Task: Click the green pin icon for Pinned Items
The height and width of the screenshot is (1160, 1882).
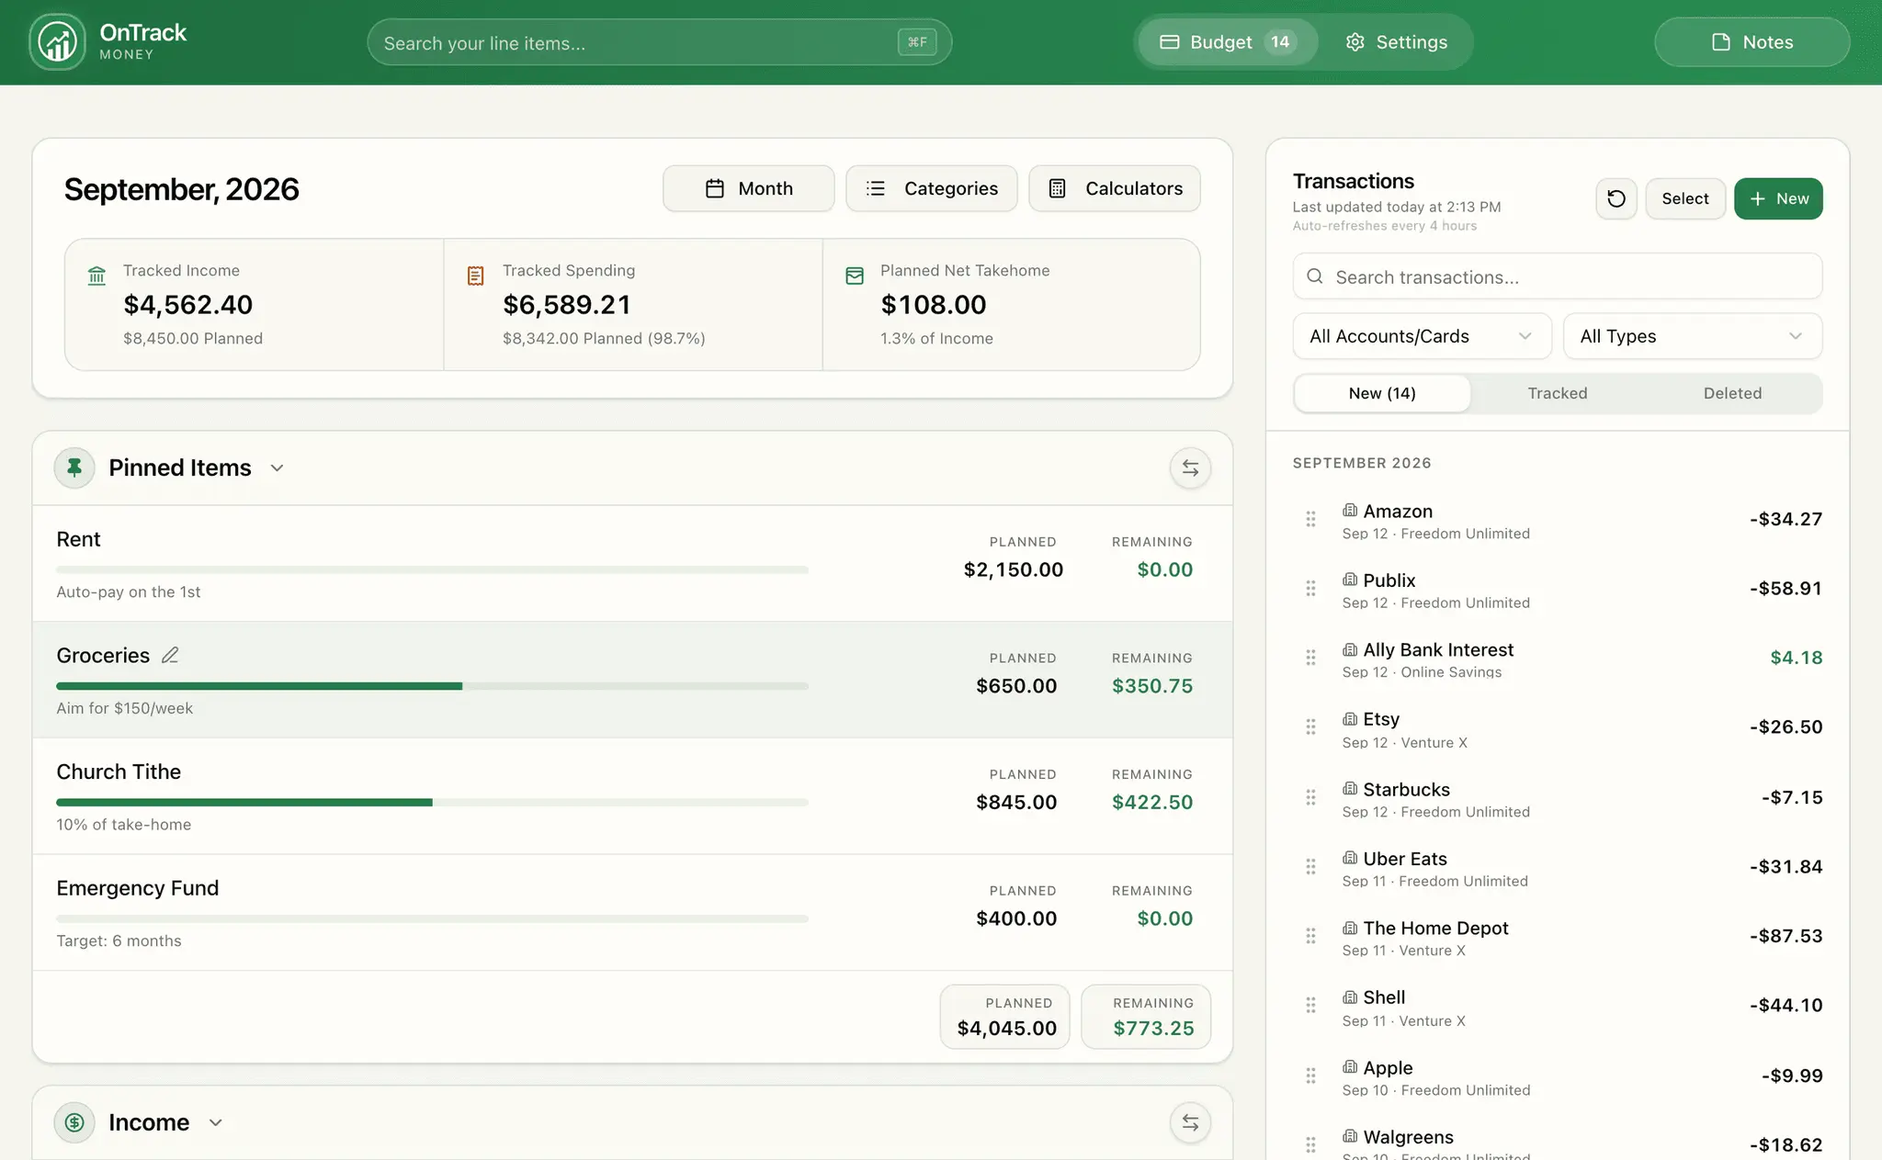Action: [x=74, y=468]
